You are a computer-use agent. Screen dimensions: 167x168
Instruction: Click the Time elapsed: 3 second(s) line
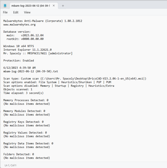coord(23,93)
